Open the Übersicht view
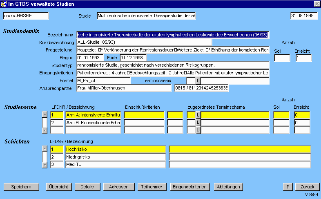Viewport: 321px width, 199px height. (x=58, y=187)
